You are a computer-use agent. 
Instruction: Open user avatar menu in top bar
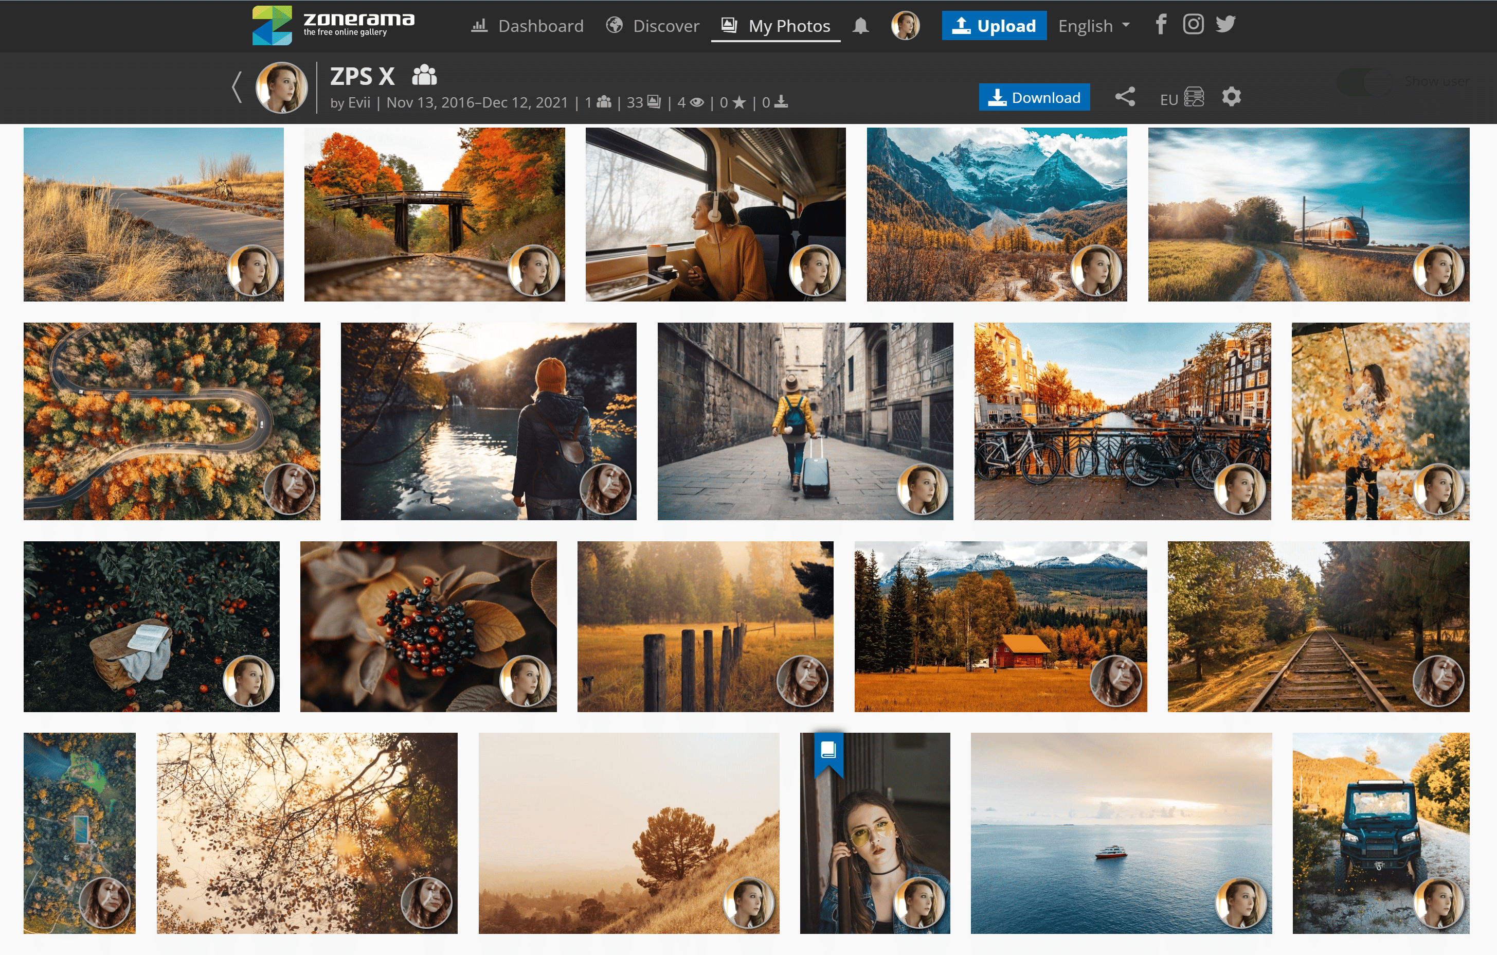[905, 26]
